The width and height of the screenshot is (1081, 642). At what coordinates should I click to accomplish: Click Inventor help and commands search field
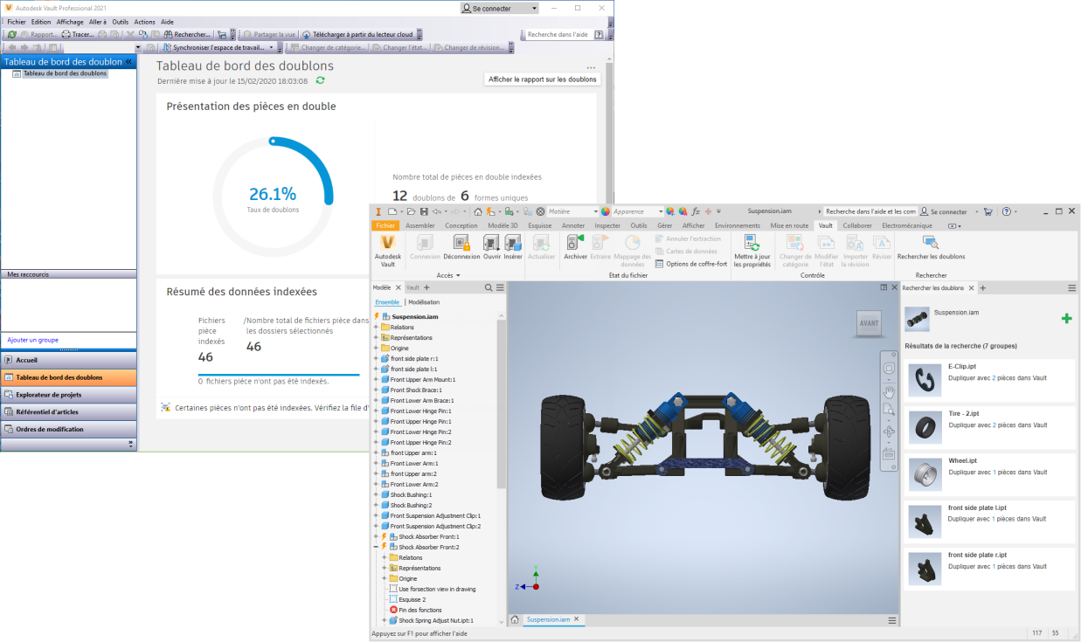pyautogui.click(x=870, y=211)
